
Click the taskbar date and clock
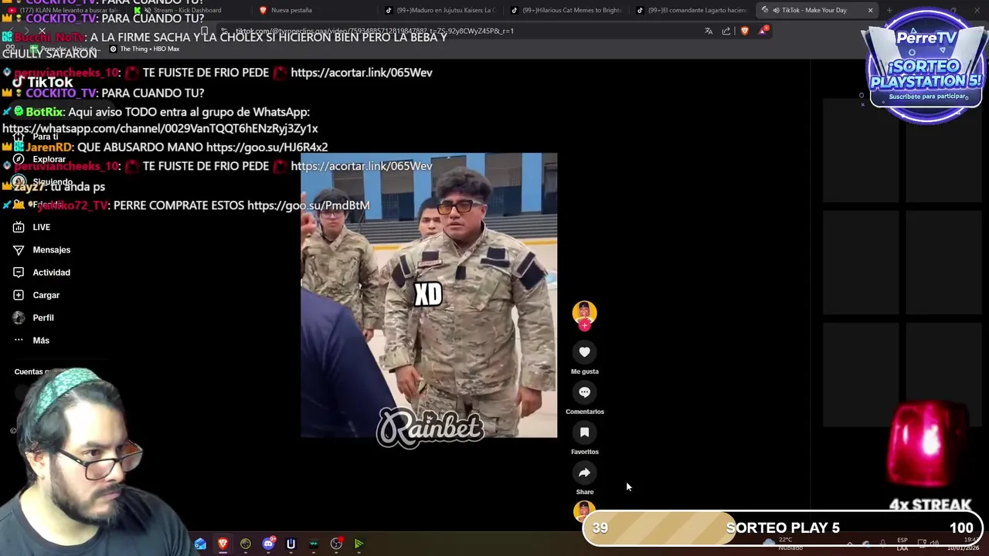[963, 544]
